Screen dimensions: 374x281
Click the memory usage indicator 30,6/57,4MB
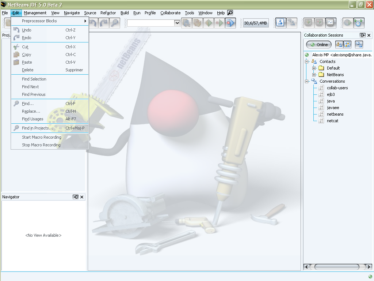point(255,23)
